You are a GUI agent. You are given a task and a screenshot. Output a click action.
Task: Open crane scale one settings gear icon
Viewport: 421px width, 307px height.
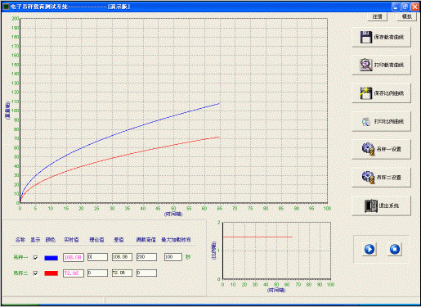tap(368, 149)
